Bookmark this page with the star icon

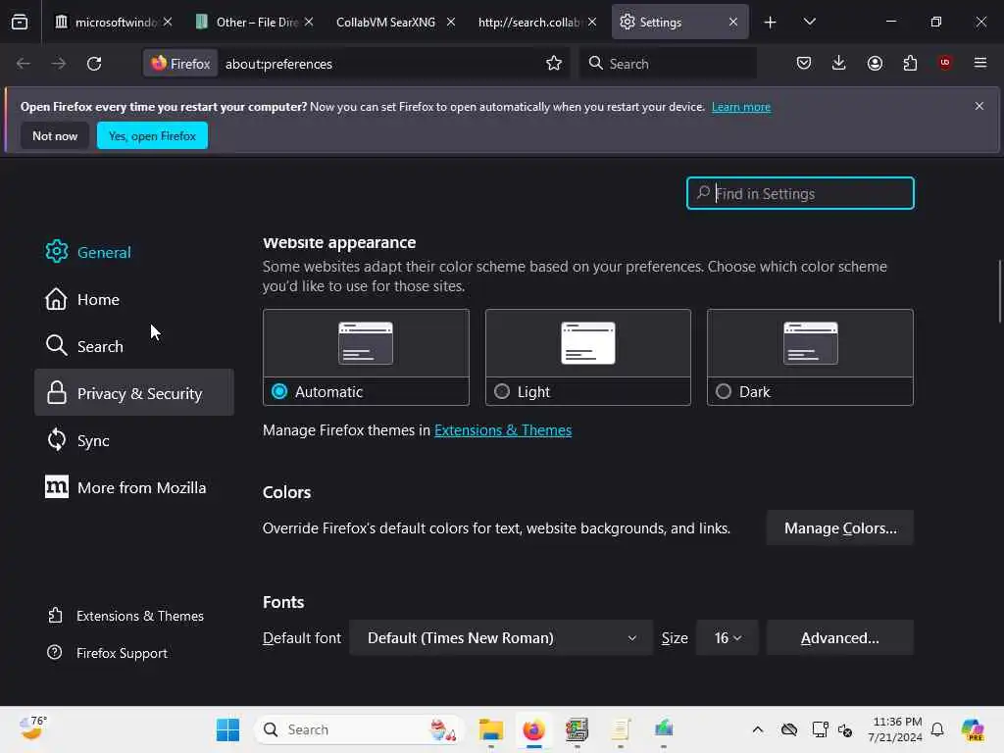pyautogui.click(x=554, y=63)
